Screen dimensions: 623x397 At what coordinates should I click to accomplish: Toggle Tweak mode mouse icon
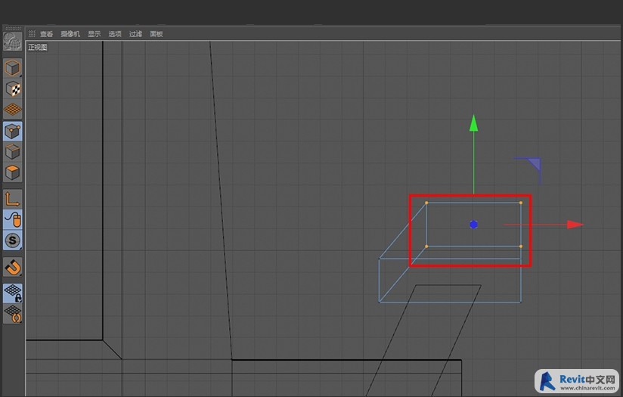(x=12, y=219)
